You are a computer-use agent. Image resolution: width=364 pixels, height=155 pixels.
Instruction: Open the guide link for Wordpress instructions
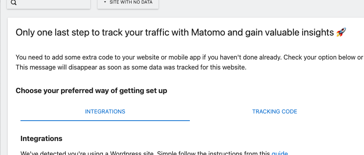click(279, 153)
